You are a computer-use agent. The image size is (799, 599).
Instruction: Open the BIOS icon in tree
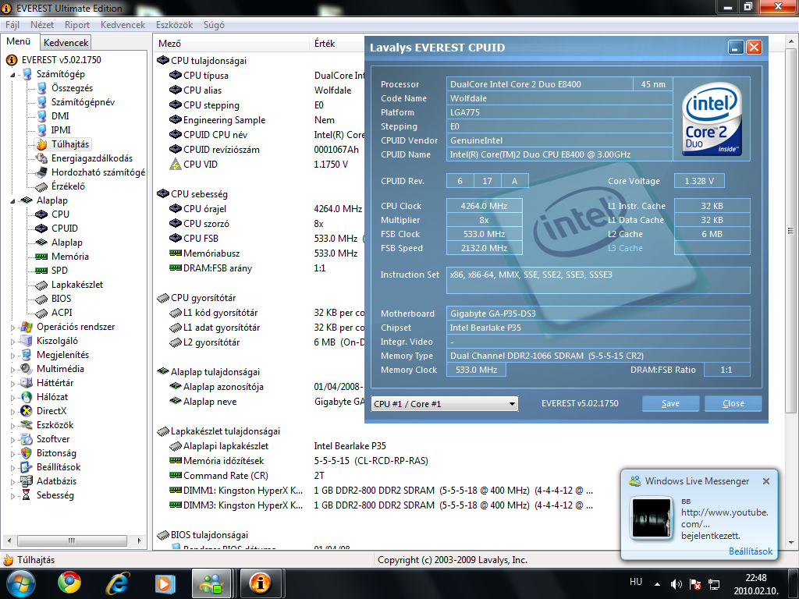(42, 299)
